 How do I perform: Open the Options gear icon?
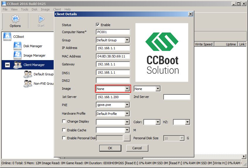15,19
